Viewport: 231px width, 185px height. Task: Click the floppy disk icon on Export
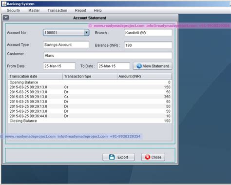point(112,157)
